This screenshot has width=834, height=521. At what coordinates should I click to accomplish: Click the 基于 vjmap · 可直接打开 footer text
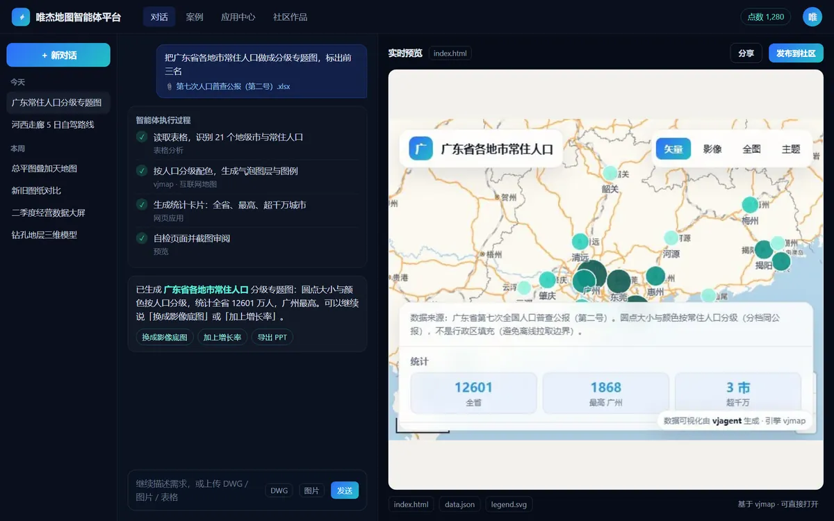pos(778,504)
